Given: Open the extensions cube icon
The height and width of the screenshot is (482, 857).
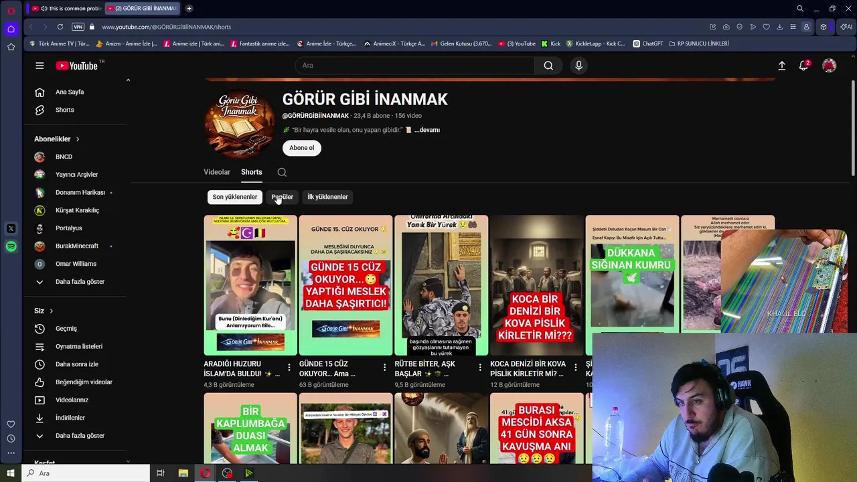Looking at the screenshot, I should [x=824, y=27].
